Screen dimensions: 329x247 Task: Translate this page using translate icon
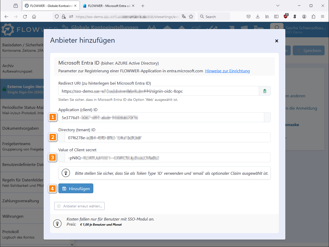(x=184, y=17)
